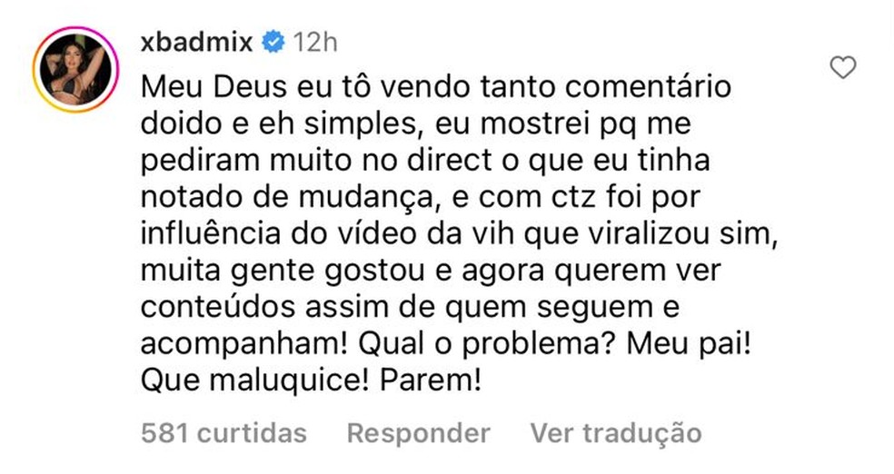The height and width of the screenshot is (474, 894).
Task: Click the final word 'Parem!' in comment
Action: [431, 381]
